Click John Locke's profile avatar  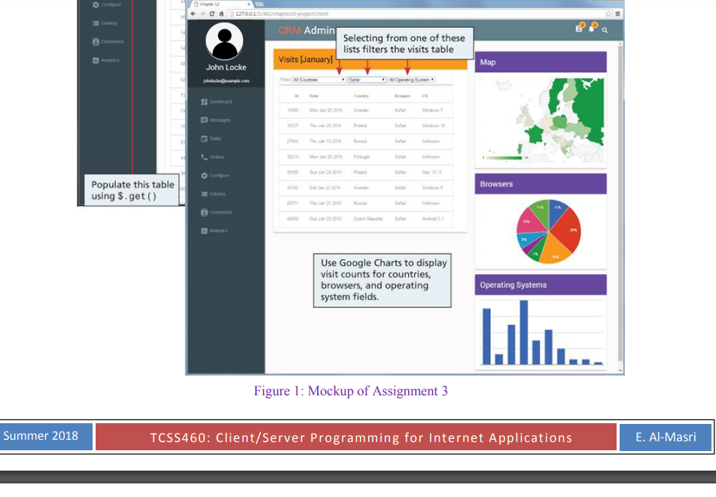tap(225, 41)
